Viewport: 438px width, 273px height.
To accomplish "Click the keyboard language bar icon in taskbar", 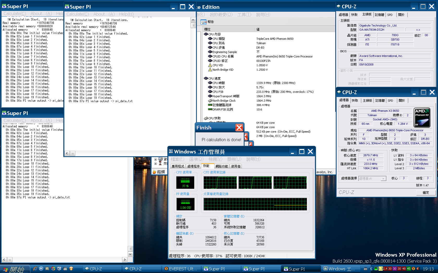I will (x=366, y=269).
